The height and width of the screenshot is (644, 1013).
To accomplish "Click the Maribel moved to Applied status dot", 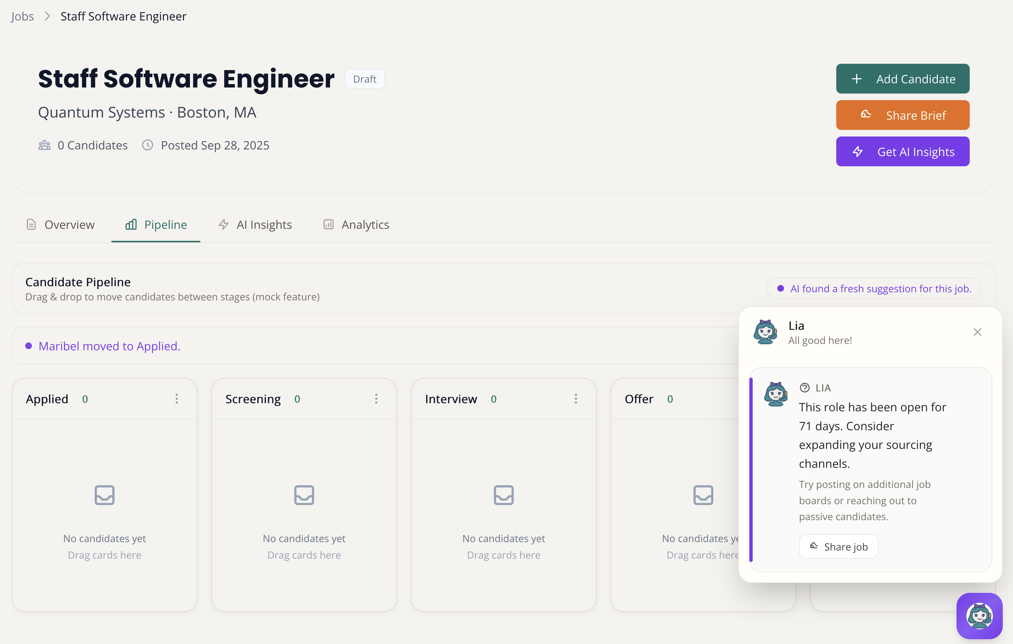I will click(29, 345).
